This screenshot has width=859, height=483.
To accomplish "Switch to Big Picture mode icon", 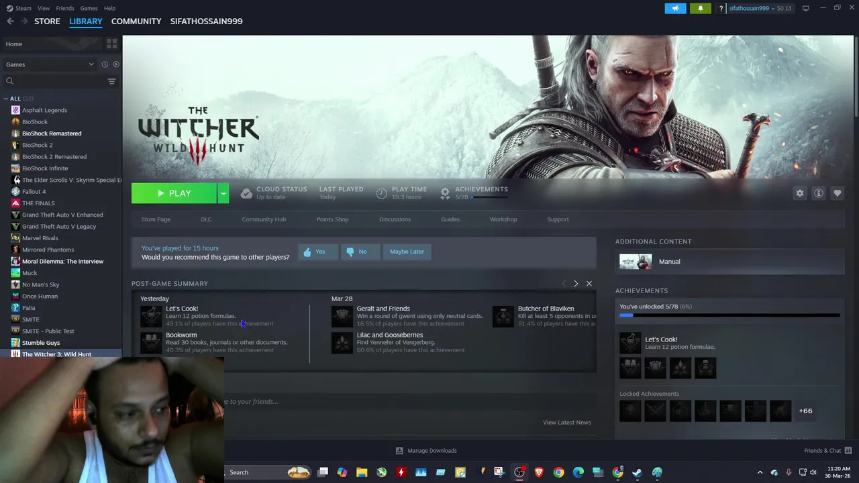I will pyautogui.click(x=805, y=8).
